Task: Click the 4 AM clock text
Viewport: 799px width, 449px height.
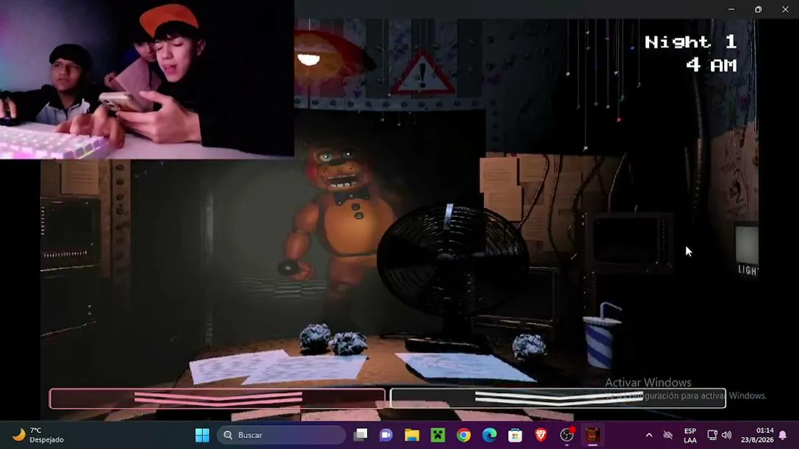Action: click(711, 65)
